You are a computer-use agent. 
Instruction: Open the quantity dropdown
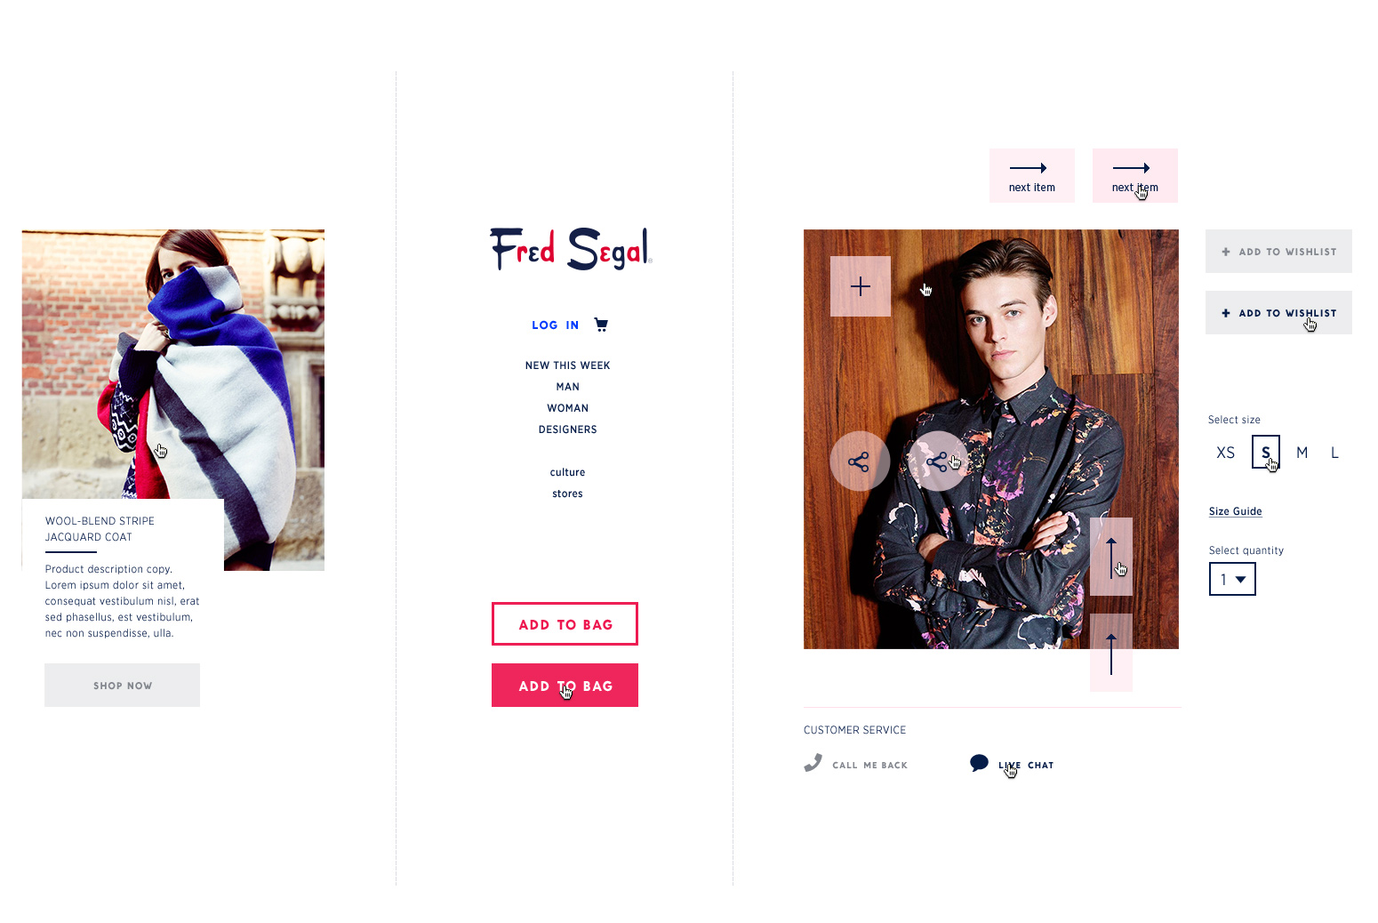coord(1232,580)
